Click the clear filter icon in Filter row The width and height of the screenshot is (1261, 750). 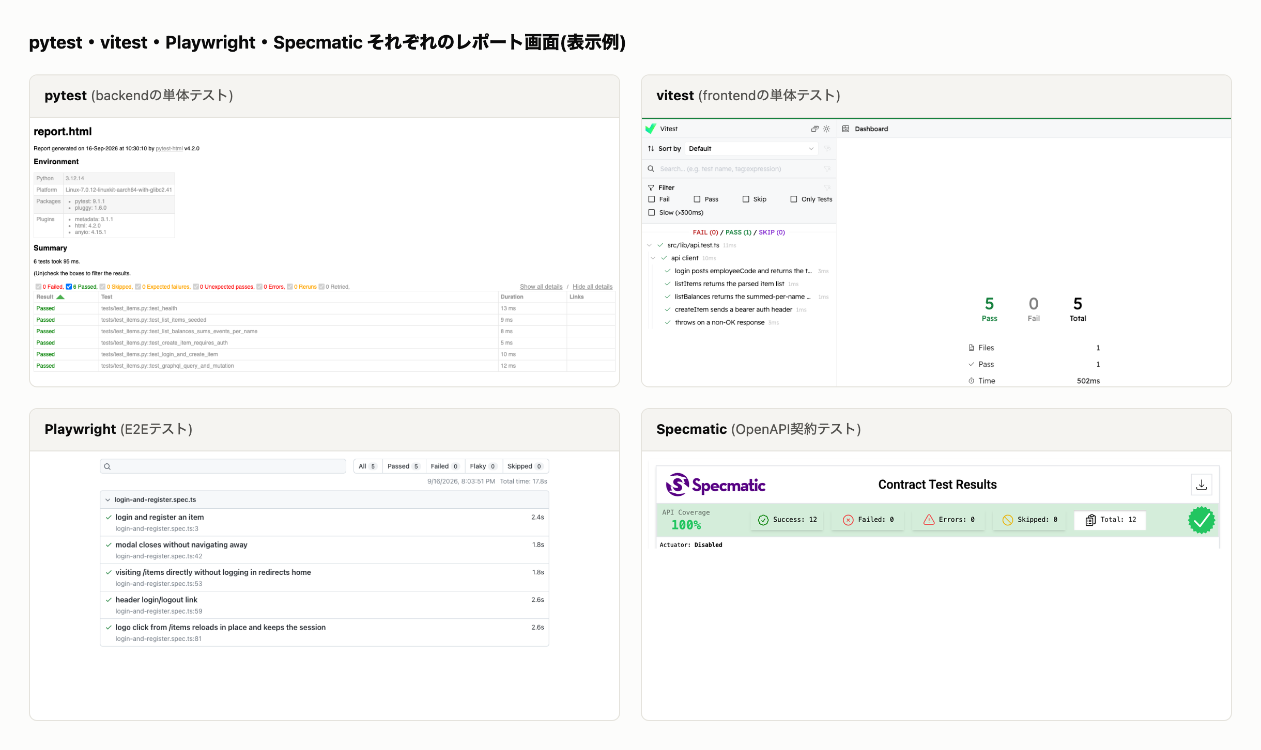[x=827, y=187]
